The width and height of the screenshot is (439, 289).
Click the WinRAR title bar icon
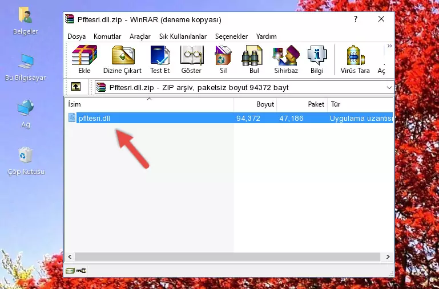coord(70,19)
